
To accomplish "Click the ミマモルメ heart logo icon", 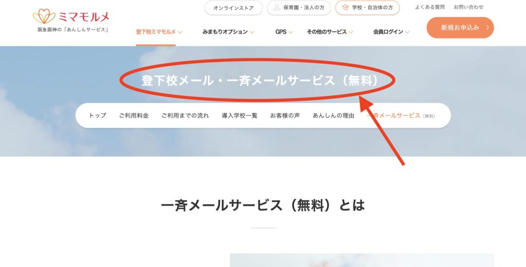I will 44,16.
